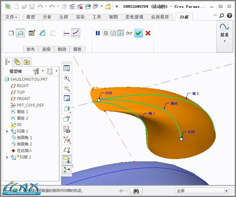Click the glasses preview icon

tap(130, 33)
